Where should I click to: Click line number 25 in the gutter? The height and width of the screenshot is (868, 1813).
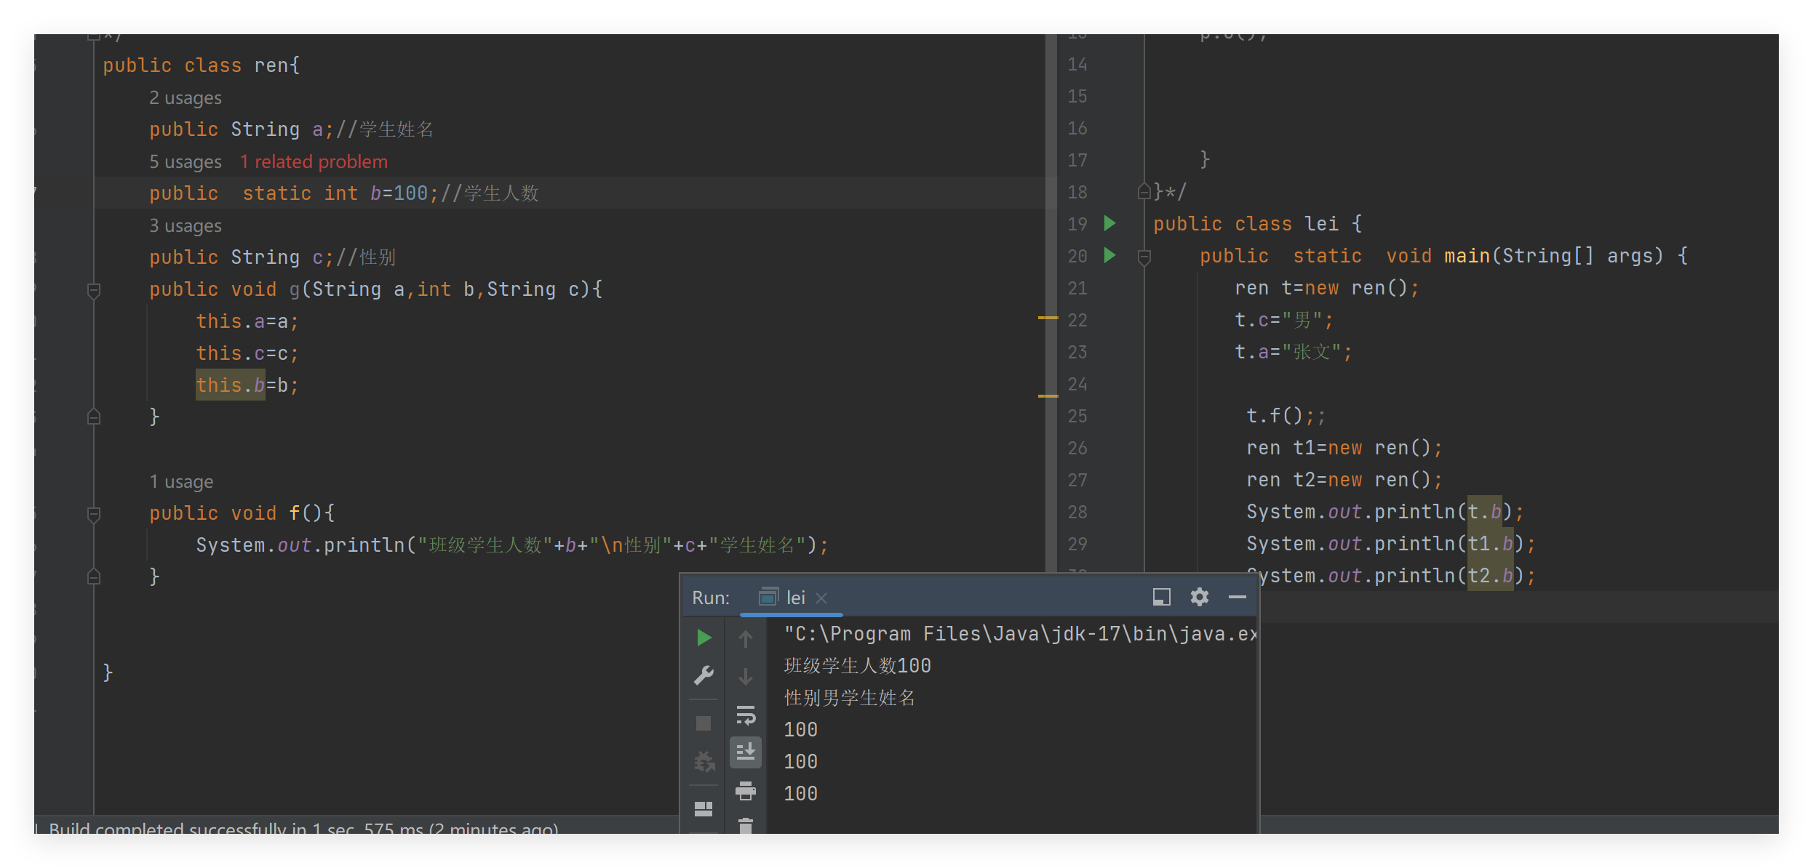(x=1077, y=416)
